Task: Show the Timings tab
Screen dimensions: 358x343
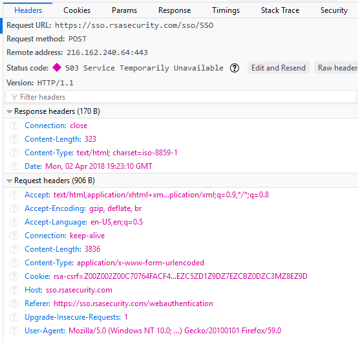Action: point(226,10)
